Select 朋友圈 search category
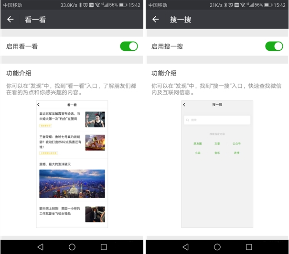 198,144
